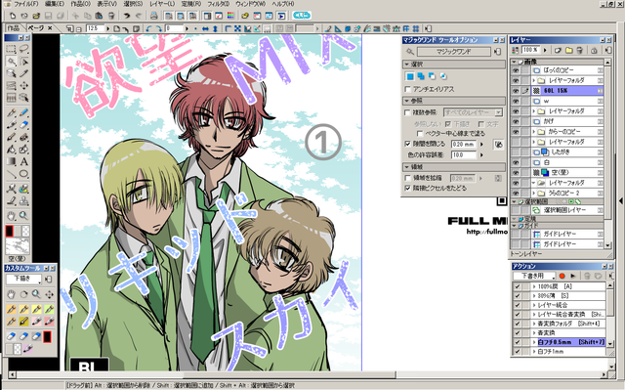The height and width of the screenshot is (390, 625).
Task: Click the black foreground color swatch in toolbox
Action: point(10,231)
